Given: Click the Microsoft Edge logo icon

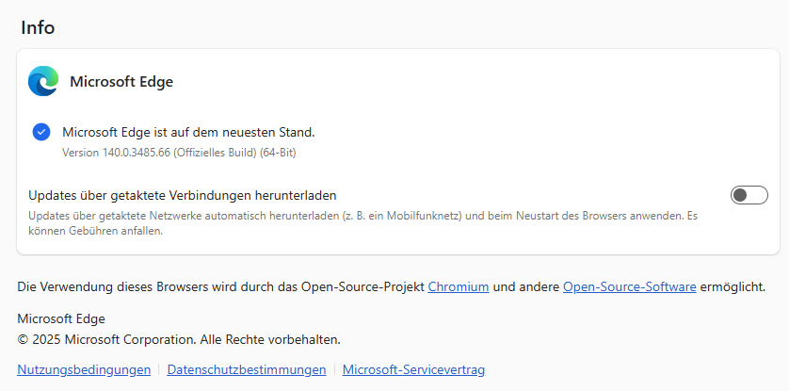Looking at the screenshot, I should pos(43,81).
